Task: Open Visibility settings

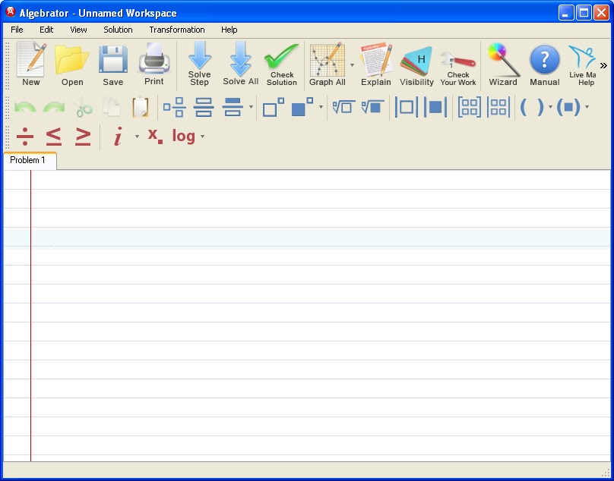Action: tap(416, 64)
